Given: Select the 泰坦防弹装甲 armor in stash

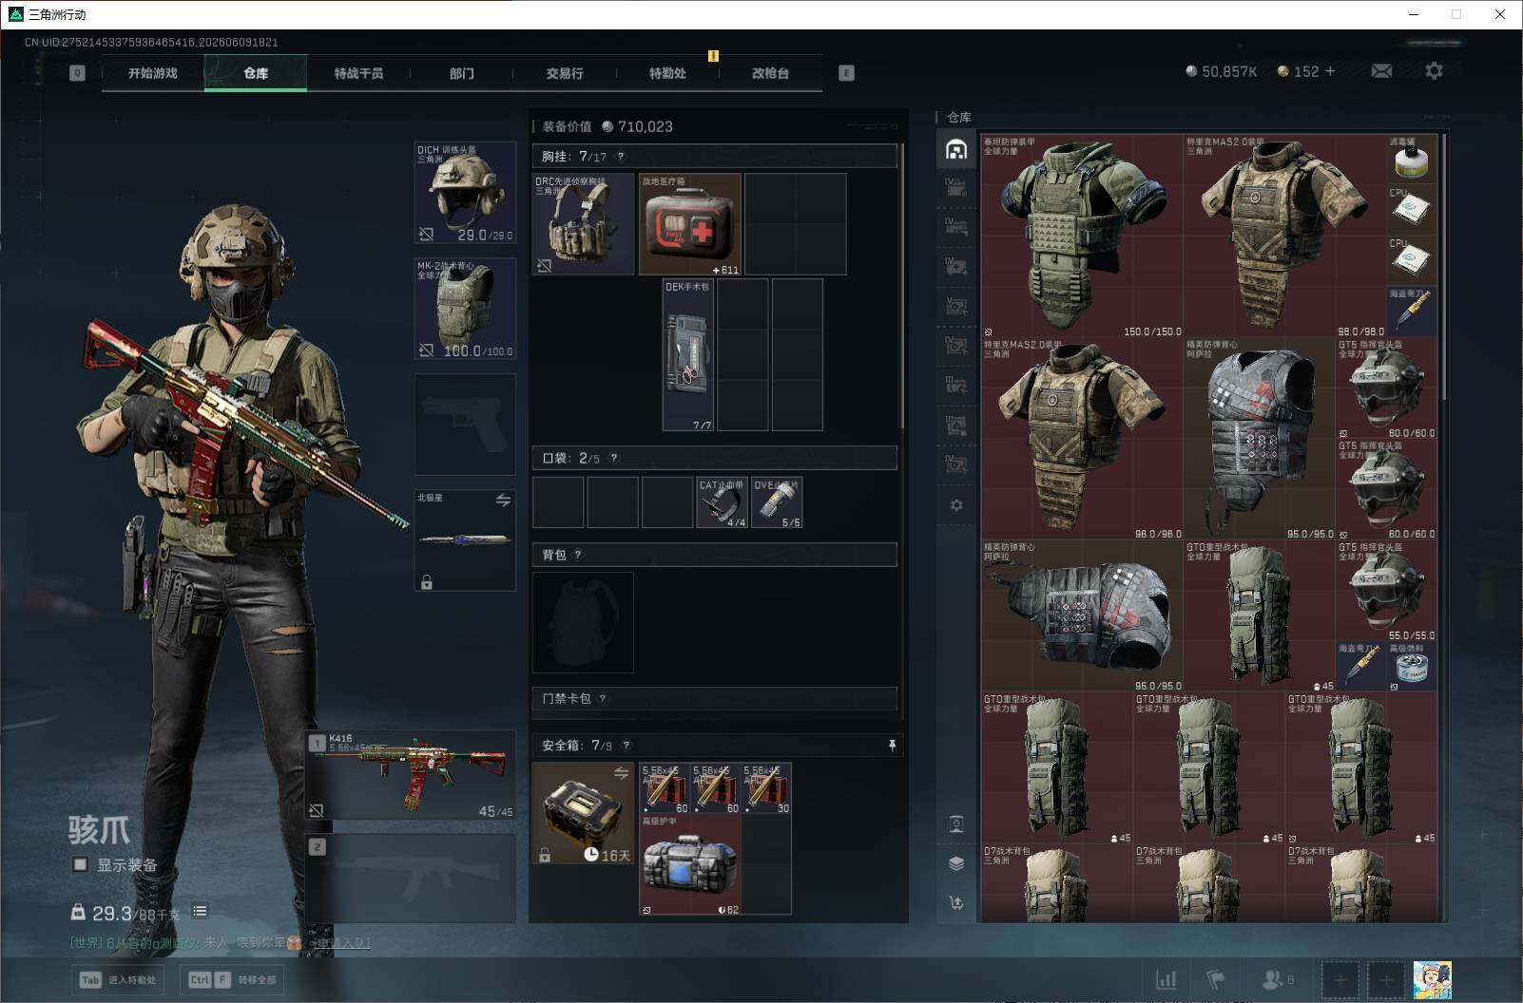Looking at the screenshot, I should tap(1082, 237).
